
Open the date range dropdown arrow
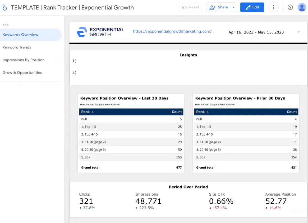click(298, 32)
